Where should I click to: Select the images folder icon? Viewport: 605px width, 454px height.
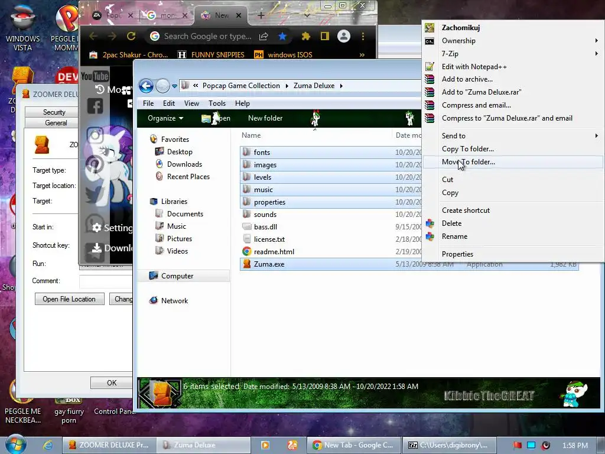click(246, 164)
